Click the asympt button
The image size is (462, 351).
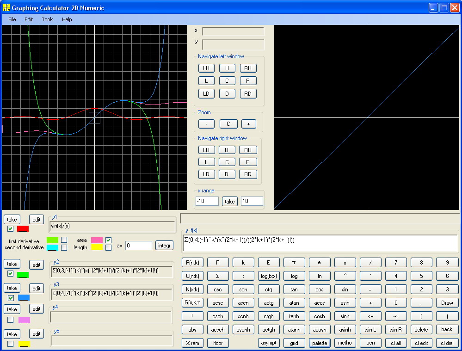click(x=269, y=343)
